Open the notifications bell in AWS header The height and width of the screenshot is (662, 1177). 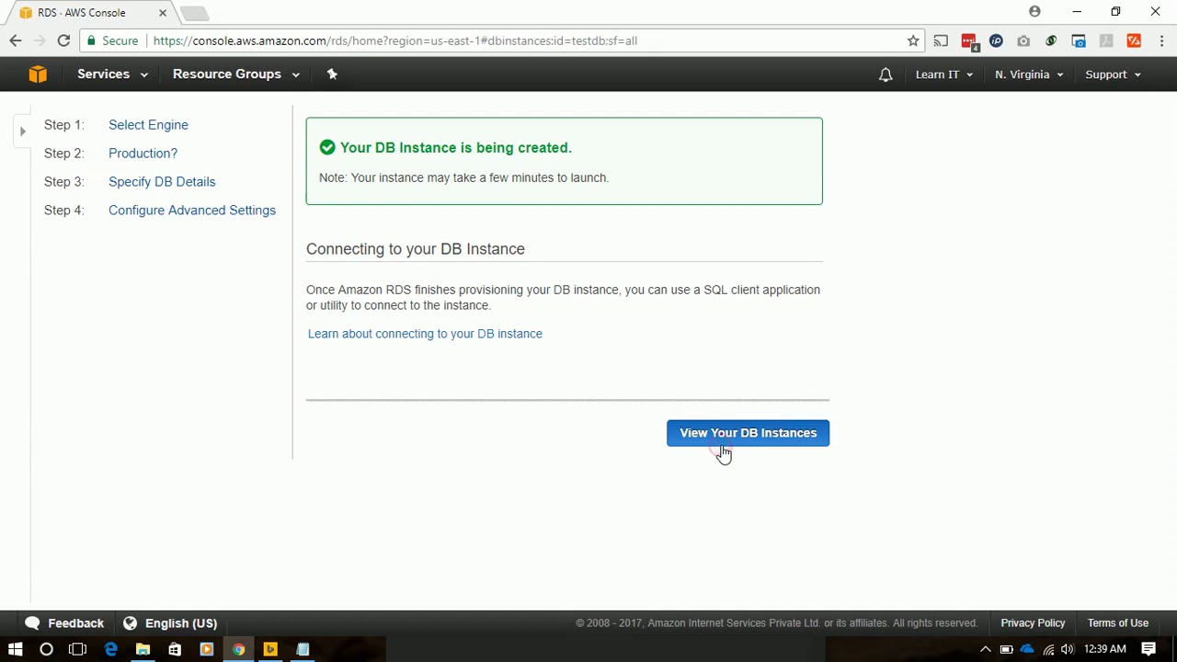886,74
